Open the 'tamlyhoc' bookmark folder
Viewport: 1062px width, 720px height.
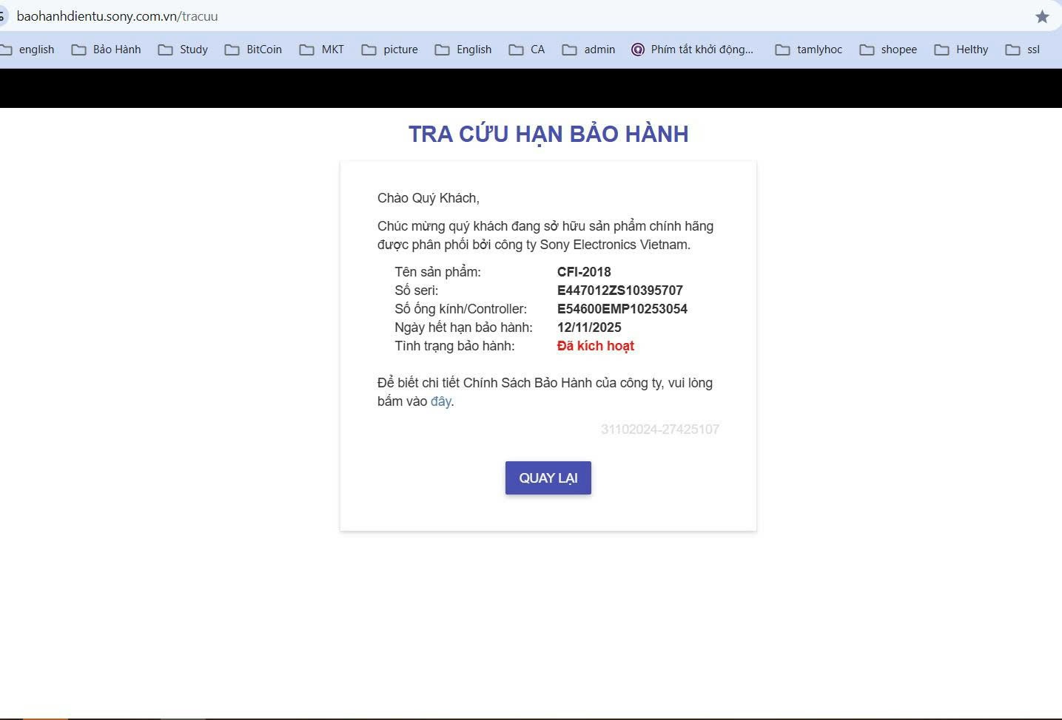(x=809, y=50)
